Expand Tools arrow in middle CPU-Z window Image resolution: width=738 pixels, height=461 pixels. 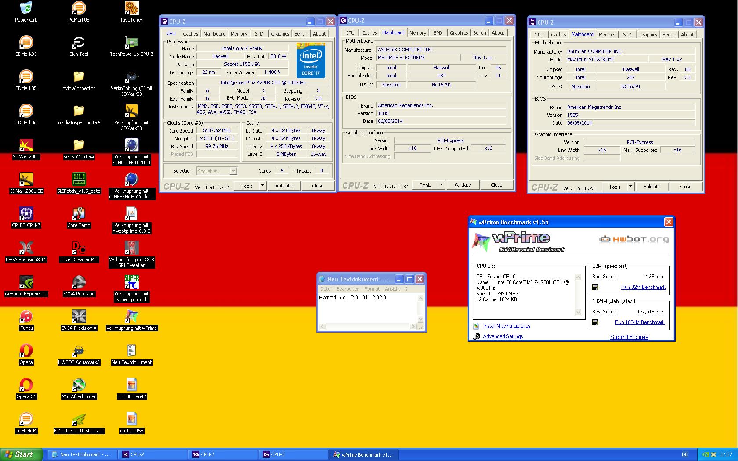[x=441, y=185]
